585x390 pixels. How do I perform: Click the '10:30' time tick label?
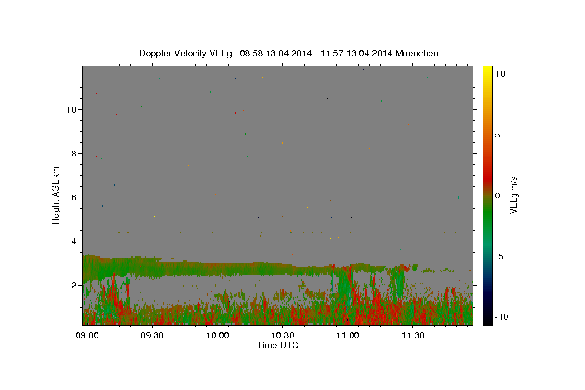pos(282,335)
